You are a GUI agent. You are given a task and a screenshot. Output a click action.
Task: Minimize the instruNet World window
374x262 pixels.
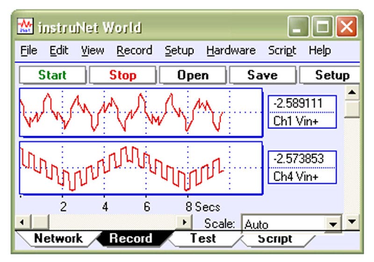click(x=297, y=27)
